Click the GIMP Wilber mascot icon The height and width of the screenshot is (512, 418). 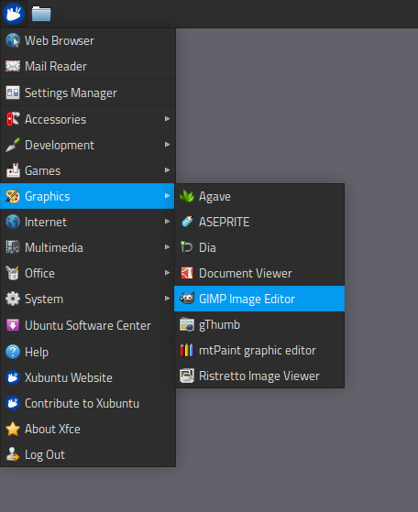[x=187, y=299]
